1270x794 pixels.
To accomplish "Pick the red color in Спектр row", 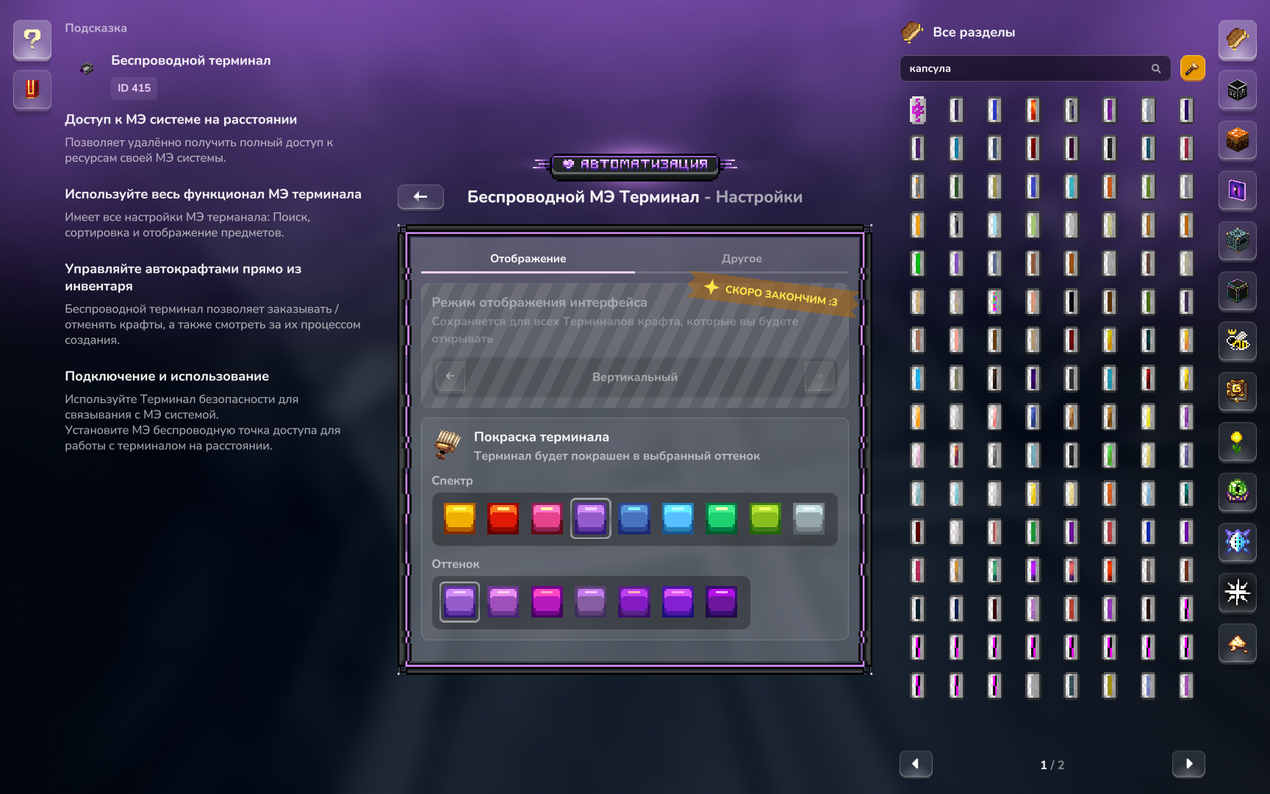I will pos(503,518).
